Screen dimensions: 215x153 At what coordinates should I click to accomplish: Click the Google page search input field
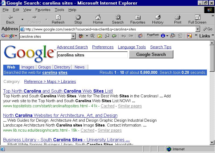click(x=92, y=55)
